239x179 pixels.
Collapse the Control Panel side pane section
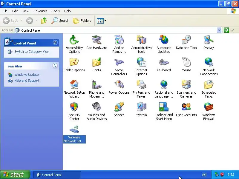tap(55, 42)
